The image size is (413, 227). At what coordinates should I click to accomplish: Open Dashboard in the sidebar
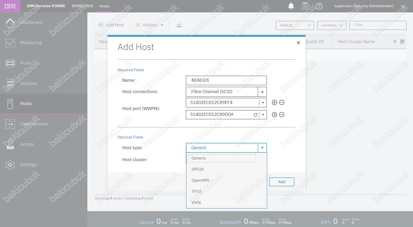click(44, 22)
